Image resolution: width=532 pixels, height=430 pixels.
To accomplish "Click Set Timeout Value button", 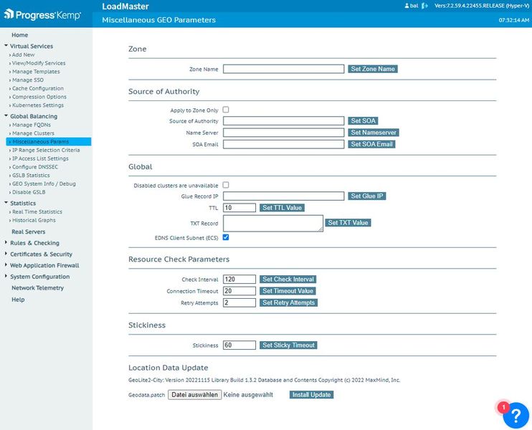I will coord(288,291).
